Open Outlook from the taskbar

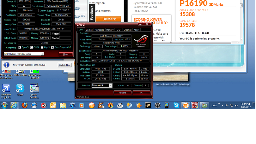point(53,106)
